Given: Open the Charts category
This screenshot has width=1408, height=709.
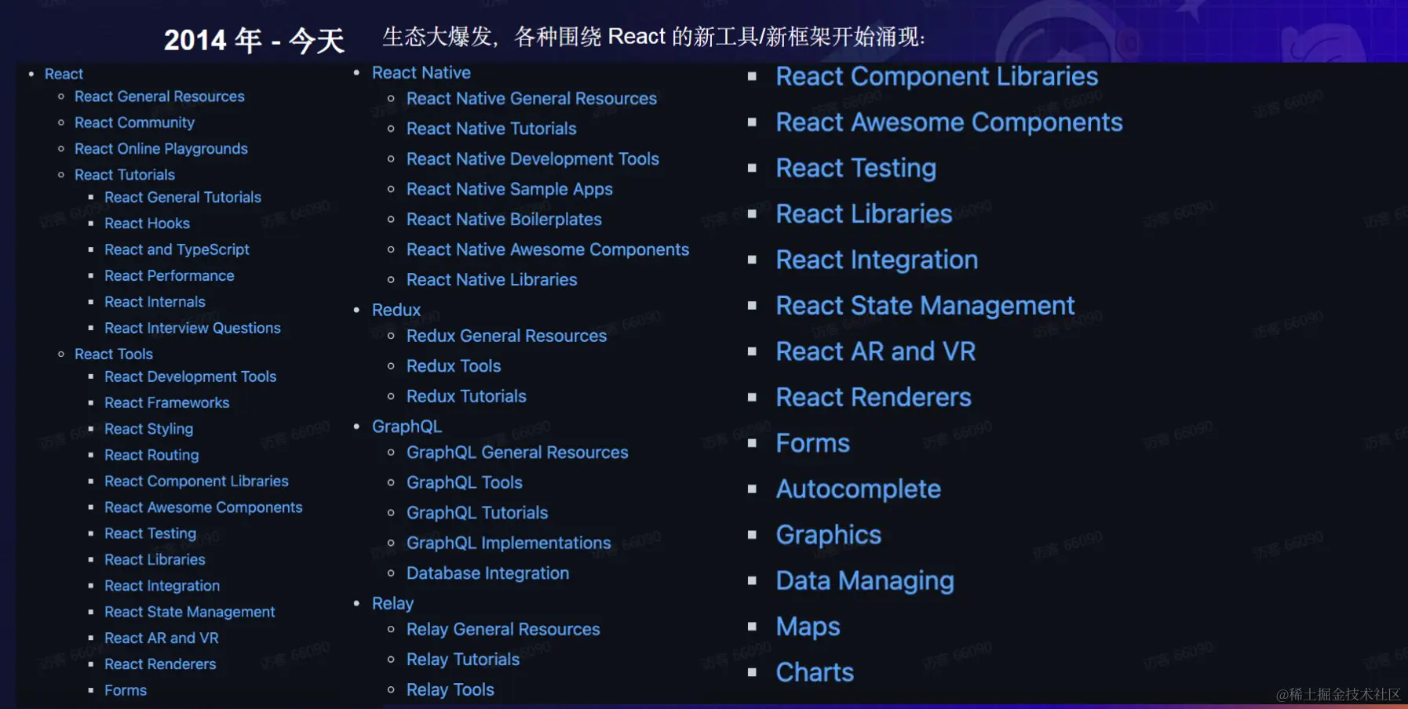Looking at the screenshot, I should pos(815,671).
